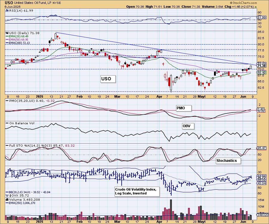This screenshot has width=269, height=224.
Task: Click the USO (Daily) 71.38 legend text
Action: click(24, 33)
